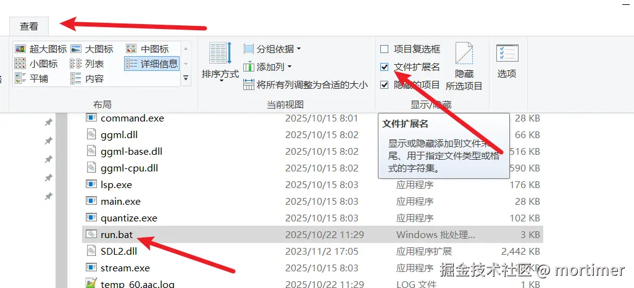Click the ggml.dll file icon

coord(91,134)
